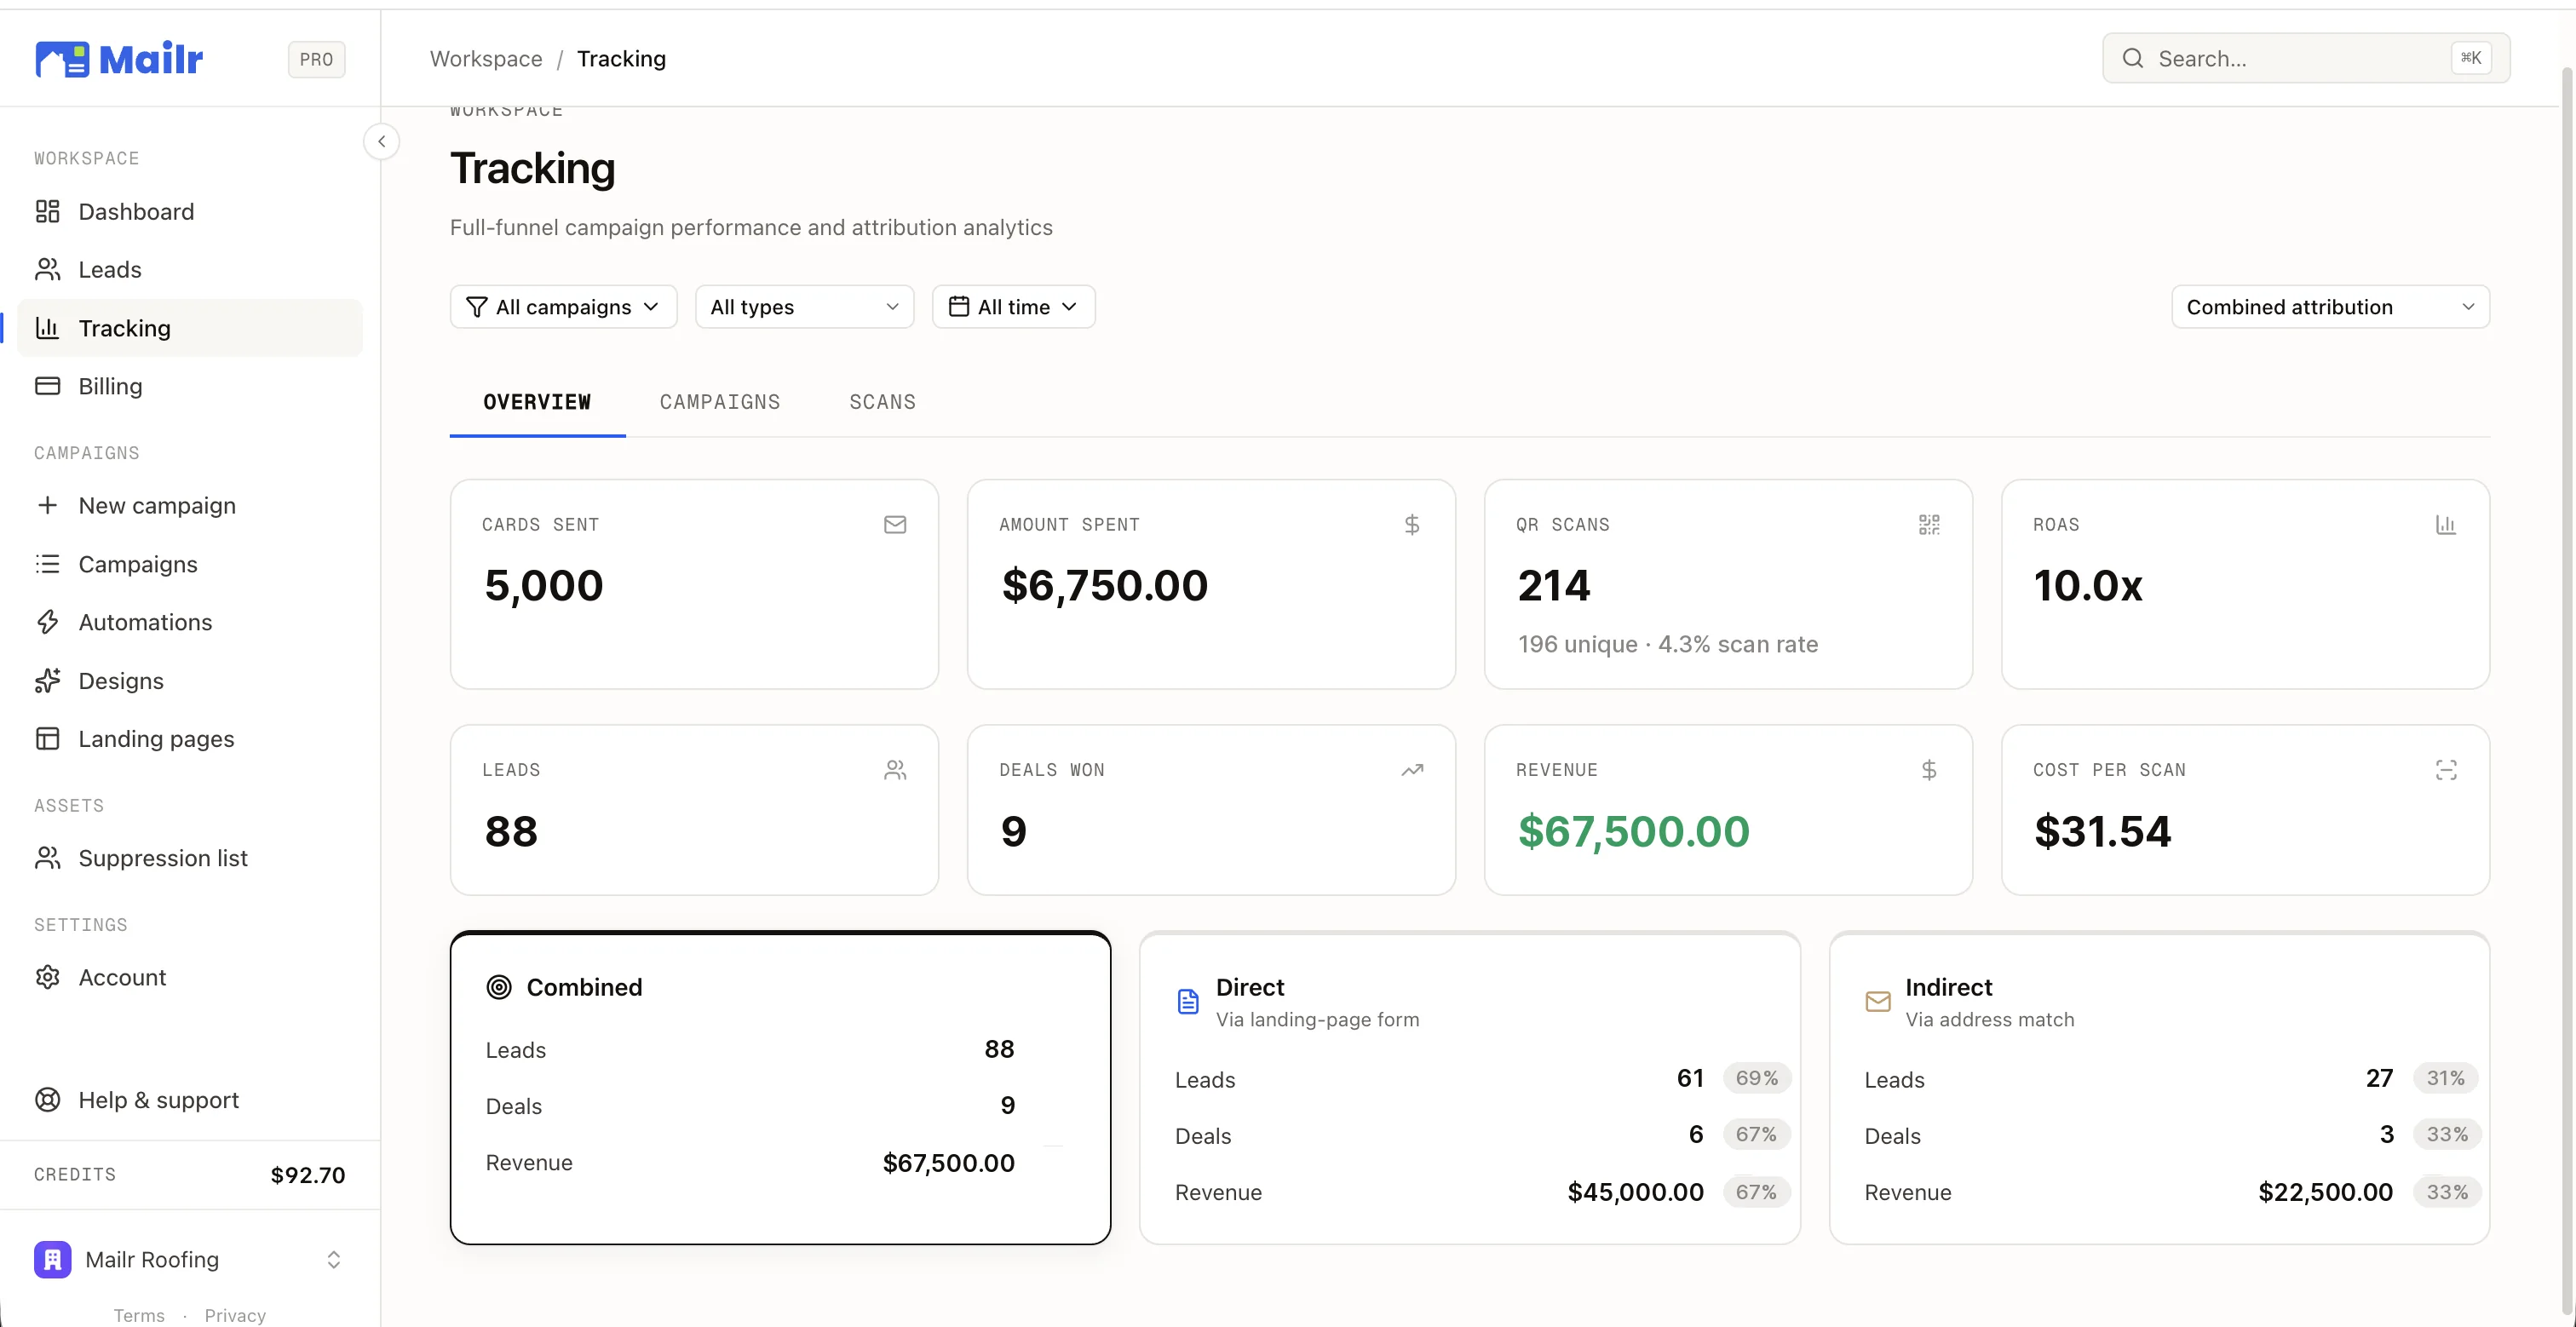Open the All campaigns filter dropdown

pos(564,307)
